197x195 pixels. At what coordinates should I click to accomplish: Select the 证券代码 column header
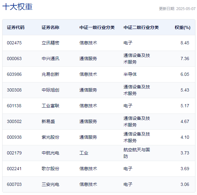[15, 27]
